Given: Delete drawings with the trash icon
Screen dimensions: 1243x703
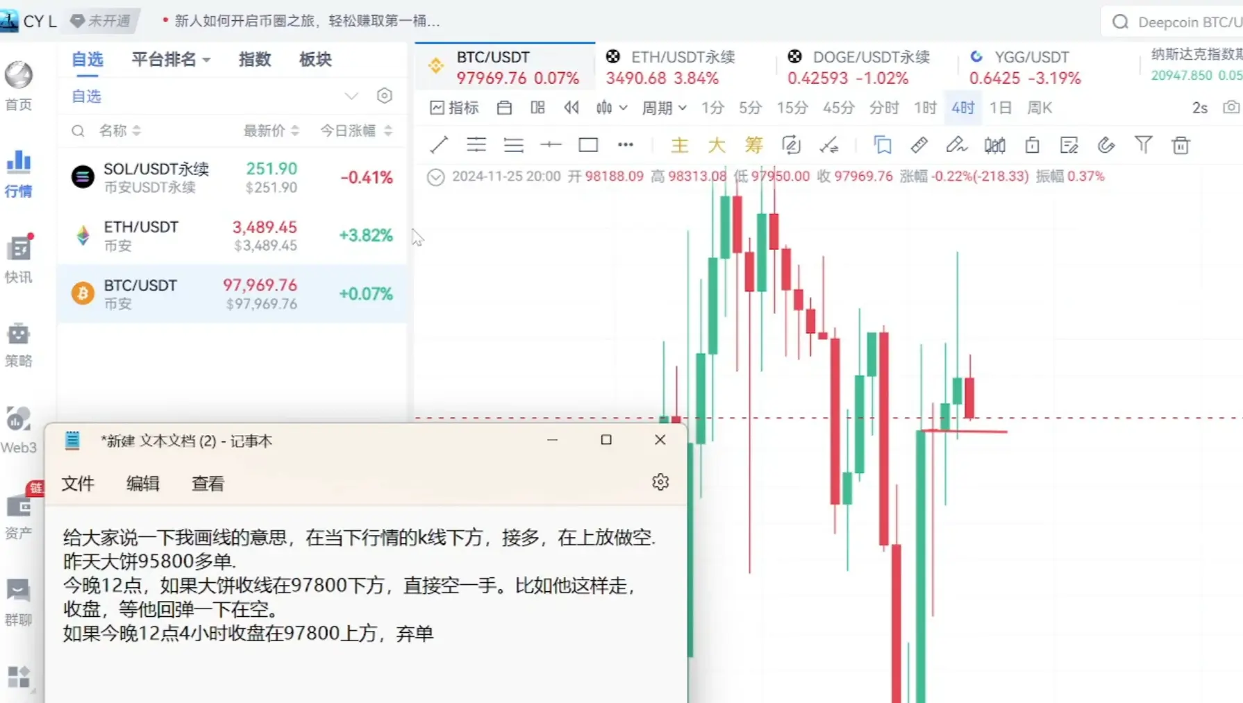Looking at the screenshot, I should pos(1181,145).
